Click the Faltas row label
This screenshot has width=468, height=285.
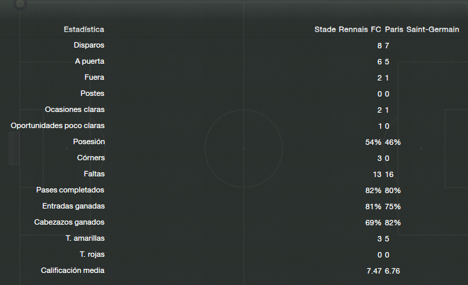click(x=94, y=174)
